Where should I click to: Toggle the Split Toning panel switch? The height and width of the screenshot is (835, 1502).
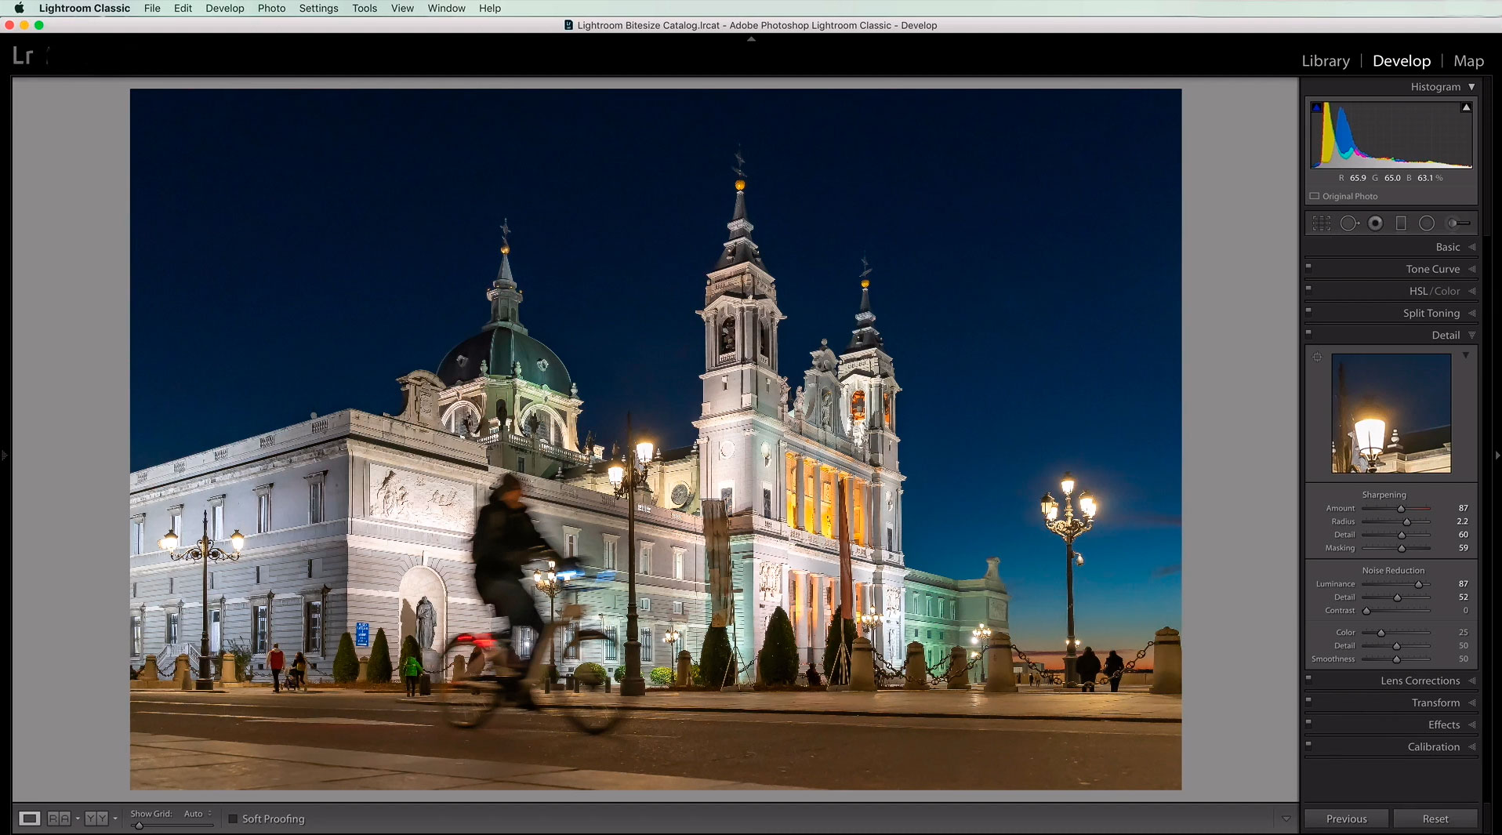coord(1308,310)
